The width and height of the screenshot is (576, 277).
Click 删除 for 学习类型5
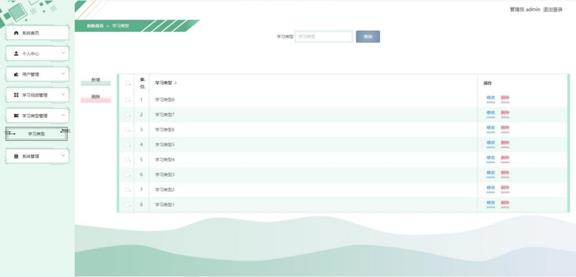505,143
